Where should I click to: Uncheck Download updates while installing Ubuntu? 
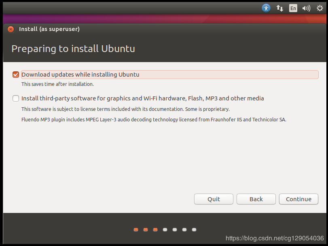click(16, 75)
